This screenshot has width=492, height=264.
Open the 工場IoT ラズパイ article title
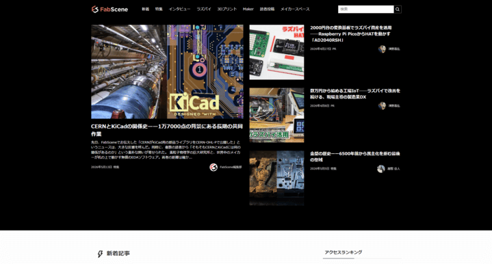coord(355,94)
